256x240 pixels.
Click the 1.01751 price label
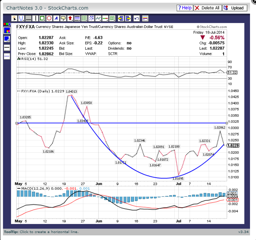coord(121,162)
